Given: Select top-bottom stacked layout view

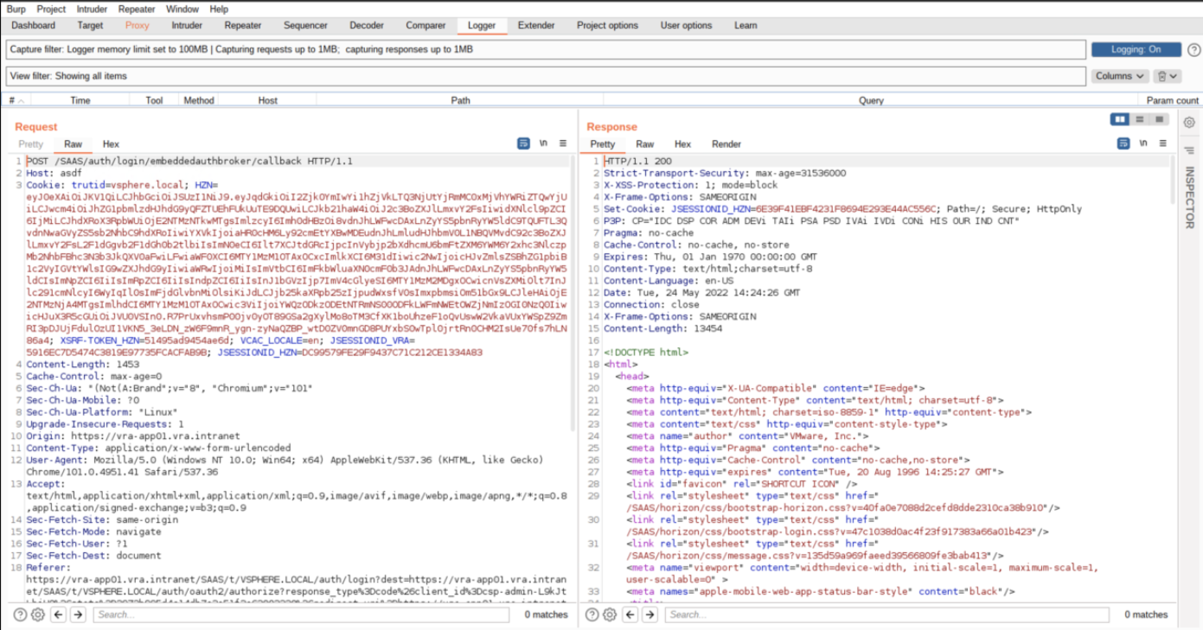Looking at the screenshot, I should [1140, 119].
